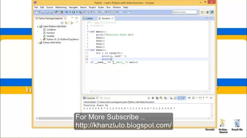Viewport: 247px width, 138px height.
Task: Click the External Tools run icon
Action: (81, 12)
